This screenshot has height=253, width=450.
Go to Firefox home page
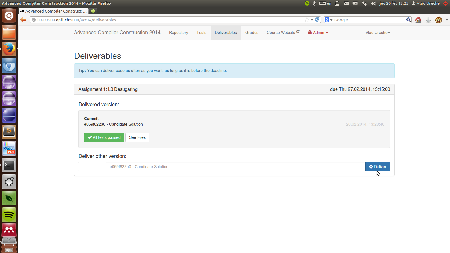418,20
